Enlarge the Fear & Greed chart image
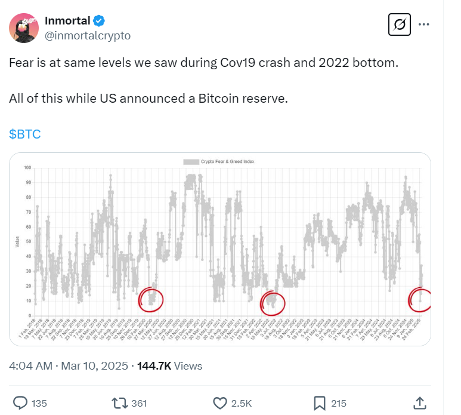This screenshot has height=415, width=461. tap(219, 249)
